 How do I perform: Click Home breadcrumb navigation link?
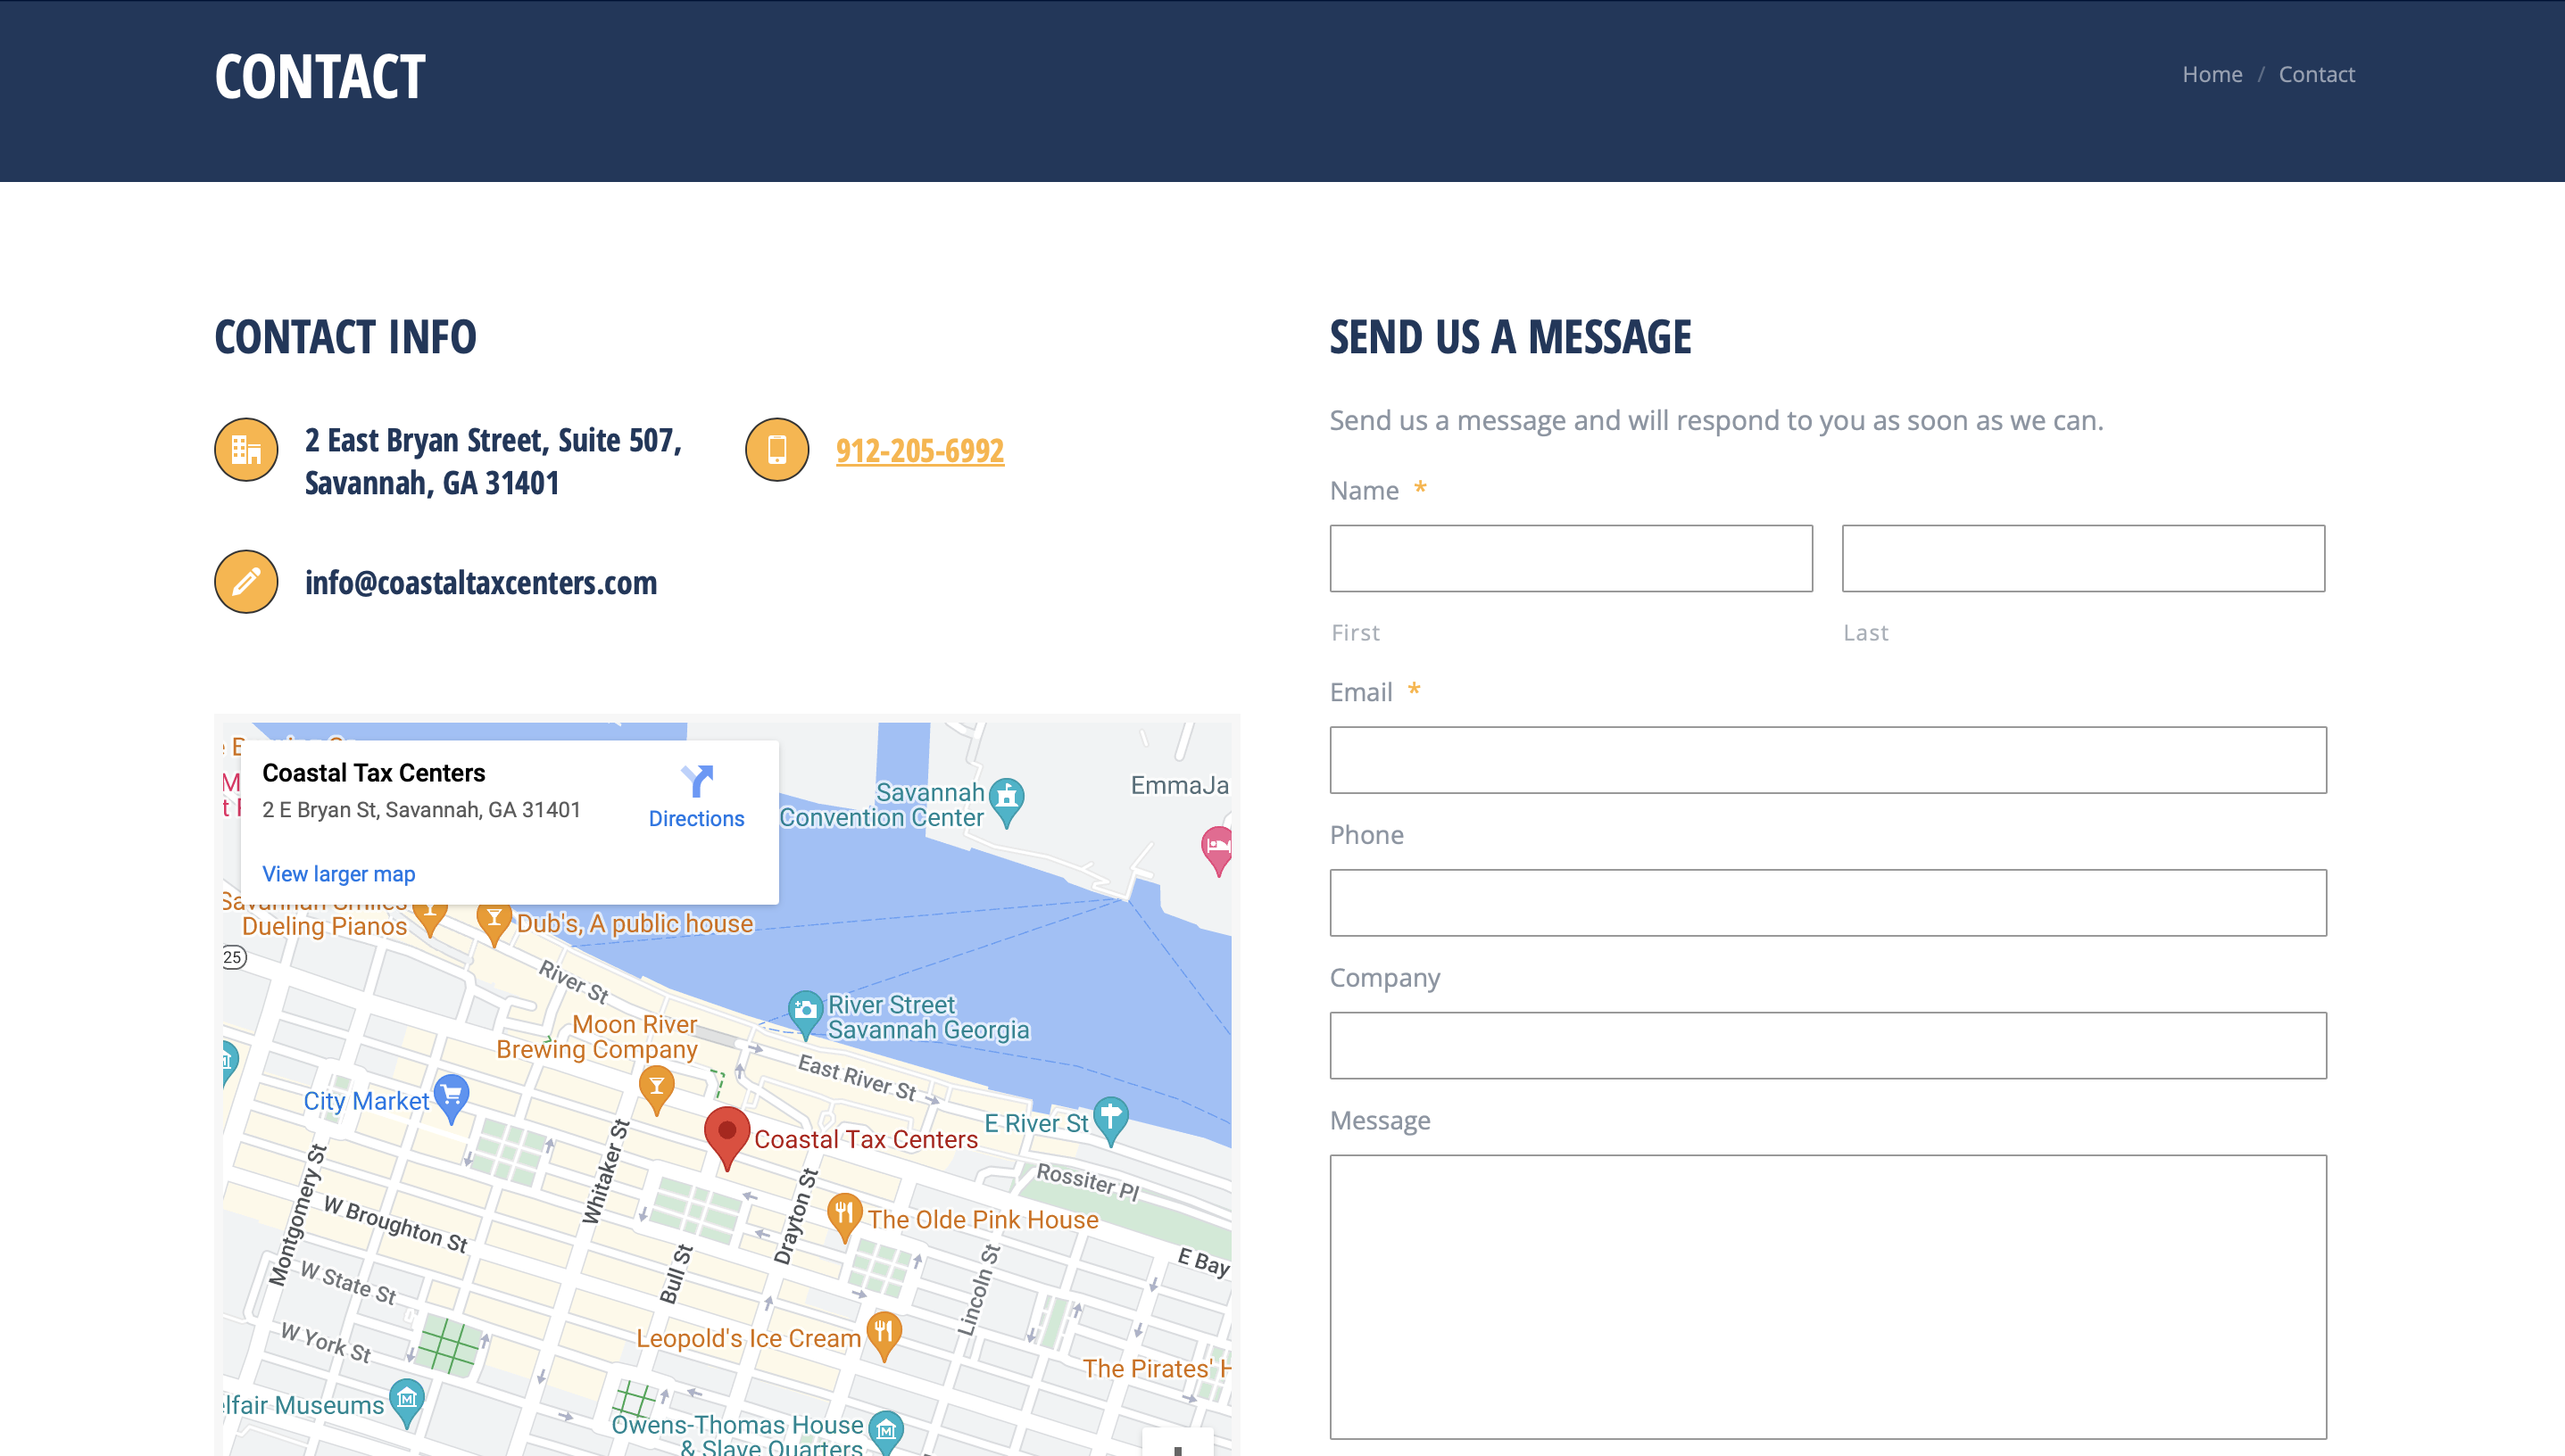pyautogui.click(x=2211, y=74)
